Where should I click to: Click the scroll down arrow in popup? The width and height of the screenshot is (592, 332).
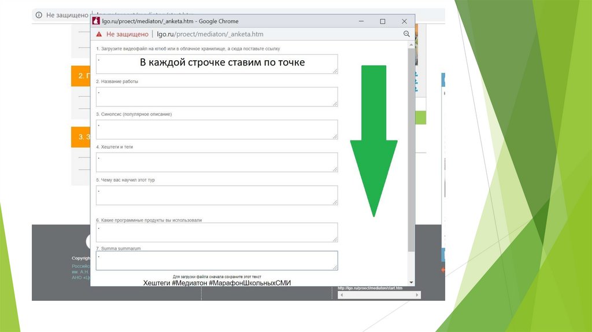(411, 282)
